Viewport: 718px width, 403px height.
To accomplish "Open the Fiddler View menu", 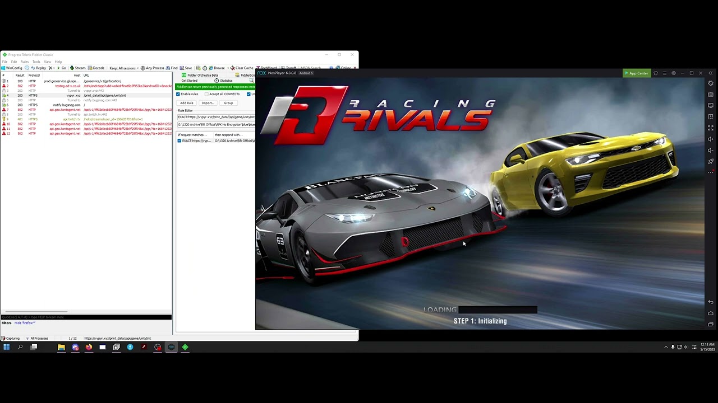I will [48, 62].
